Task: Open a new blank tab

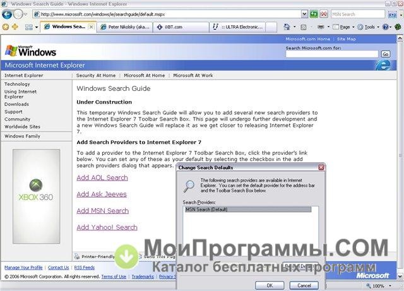Action: pyautogui.click(x=271, y=27)
